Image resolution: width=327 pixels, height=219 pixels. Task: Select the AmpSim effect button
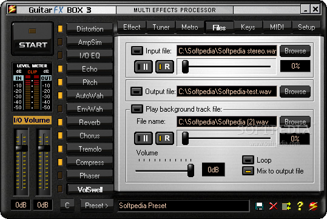[x=90, y=42]
